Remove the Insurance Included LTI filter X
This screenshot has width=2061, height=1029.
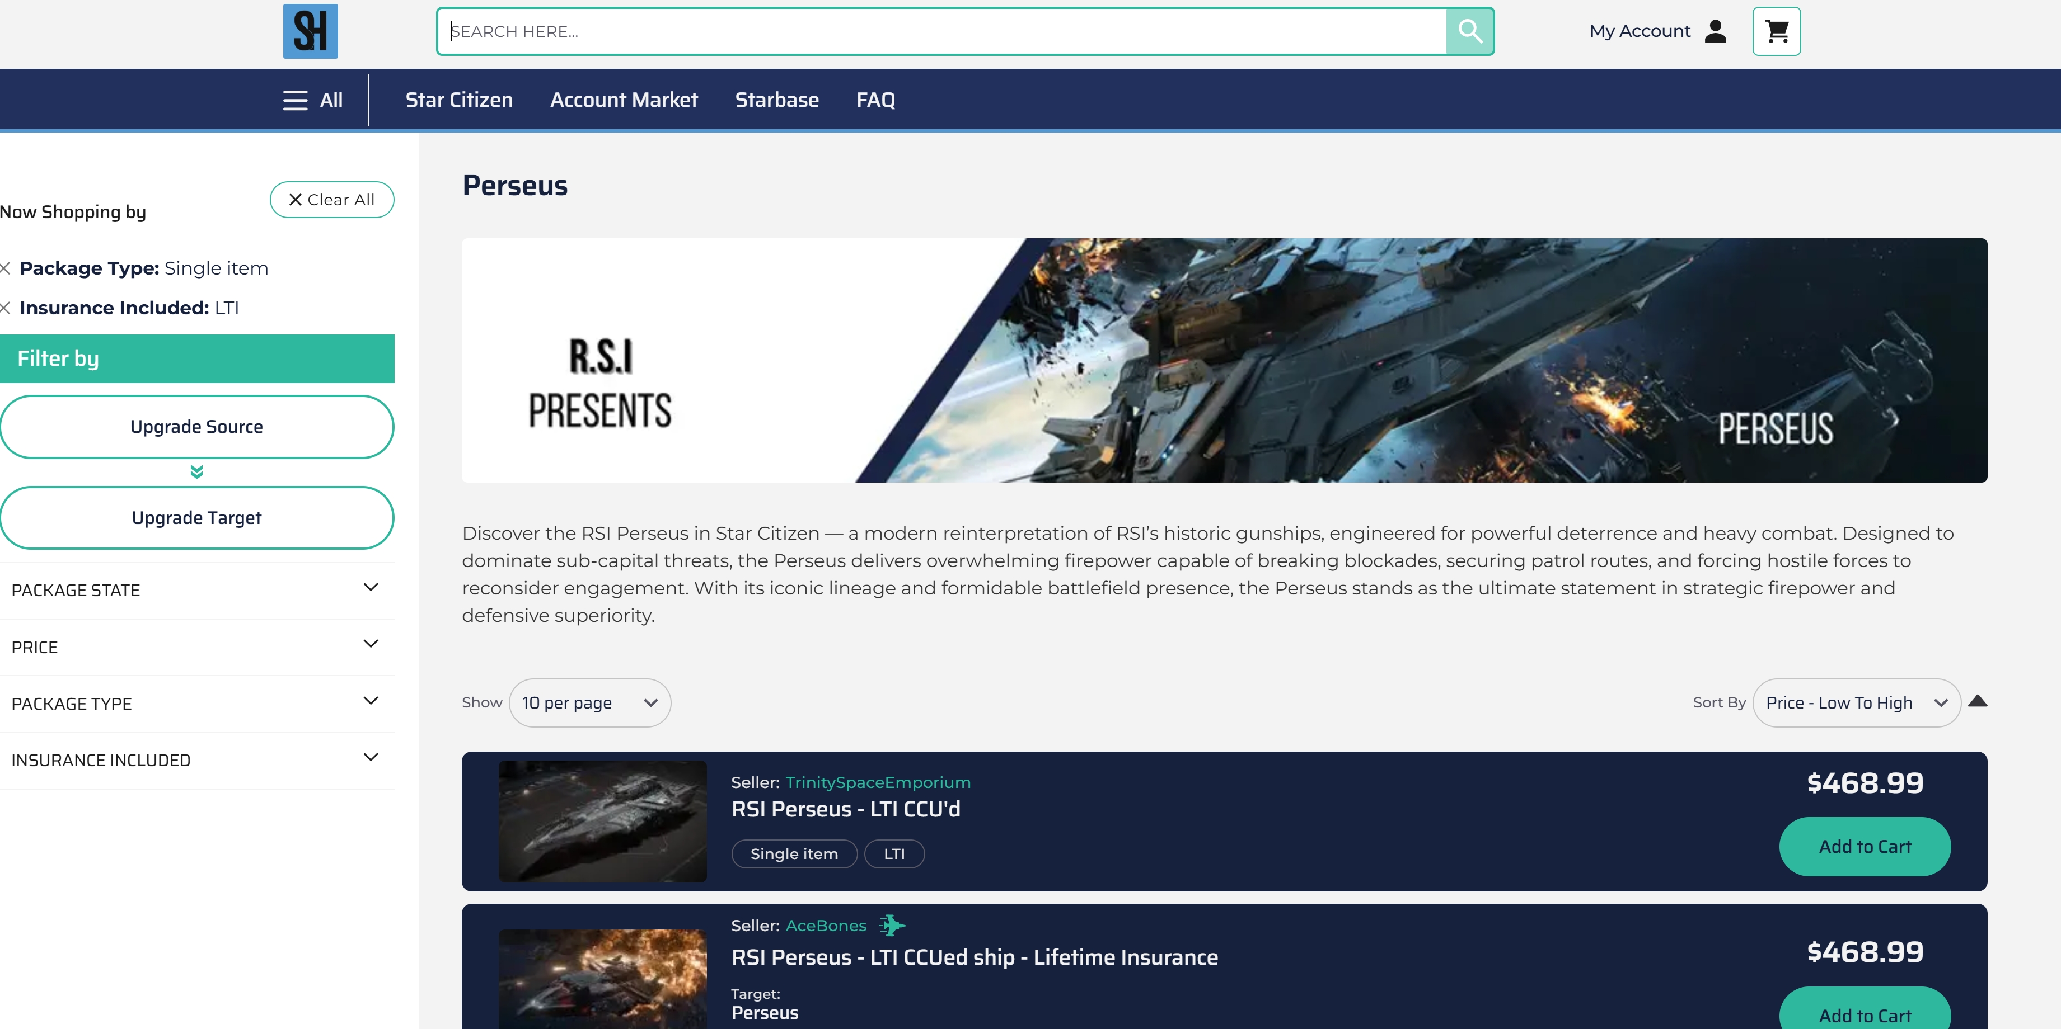6,308
